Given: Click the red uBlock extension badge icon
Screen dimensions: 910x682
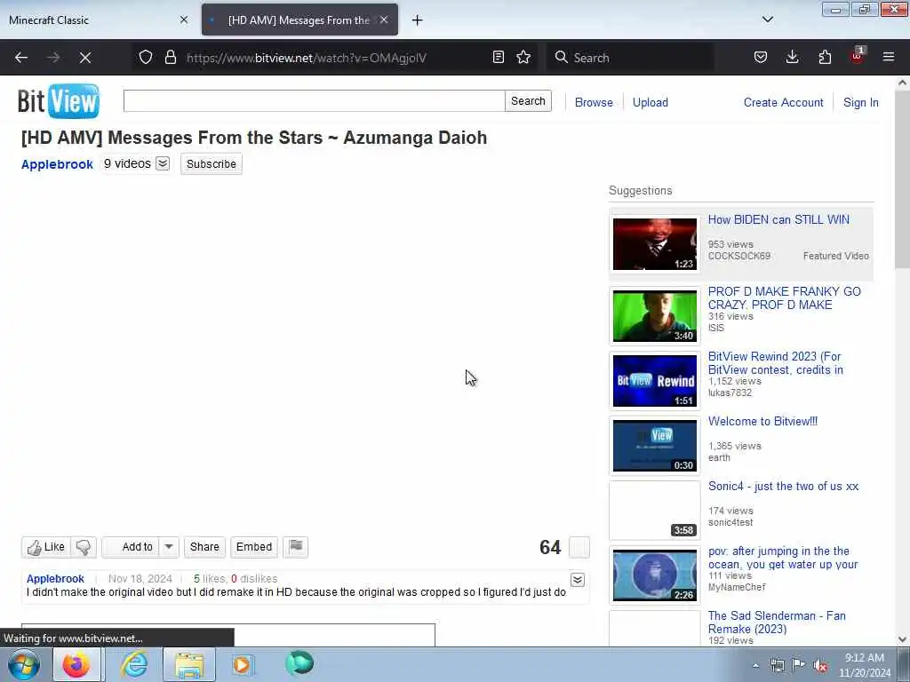Looking at the screenshot, I should [858, 56].
